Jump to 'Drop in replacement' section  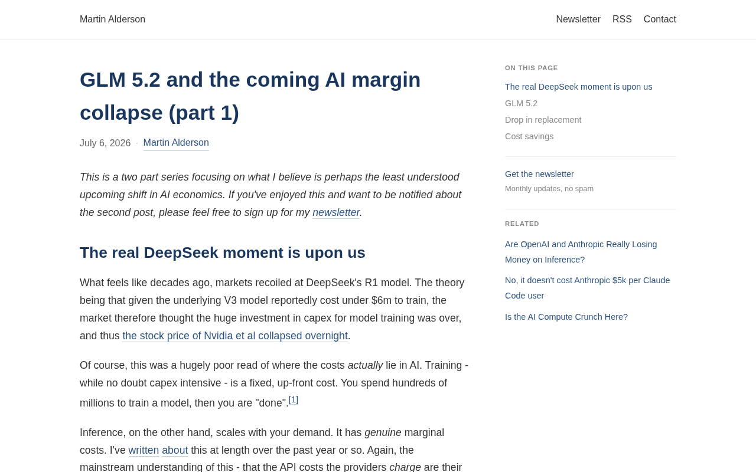(x=543, y=120)
